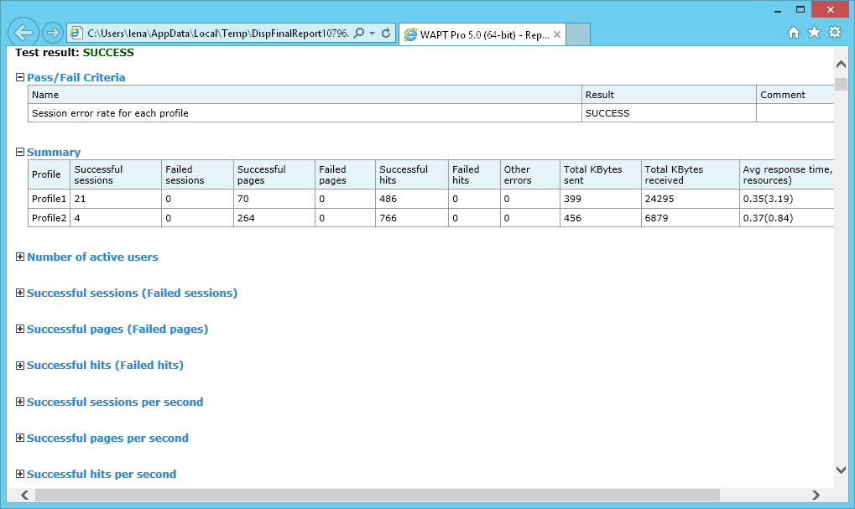Go back with the browser Back arrow
Screen dimensions: 855x509
(x=23, y=33)
